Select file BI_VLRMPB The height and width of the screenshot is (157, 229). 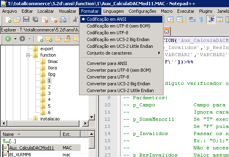(20, 154)
